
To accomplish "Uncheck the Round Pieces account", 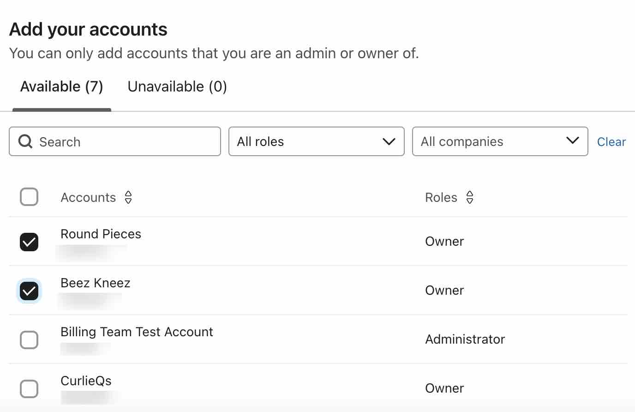I will pos(29,242).
